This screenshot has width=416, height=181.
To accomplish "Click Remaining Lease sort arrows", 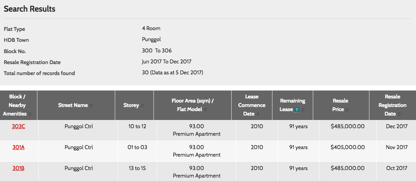I will (x=303, y=110).
